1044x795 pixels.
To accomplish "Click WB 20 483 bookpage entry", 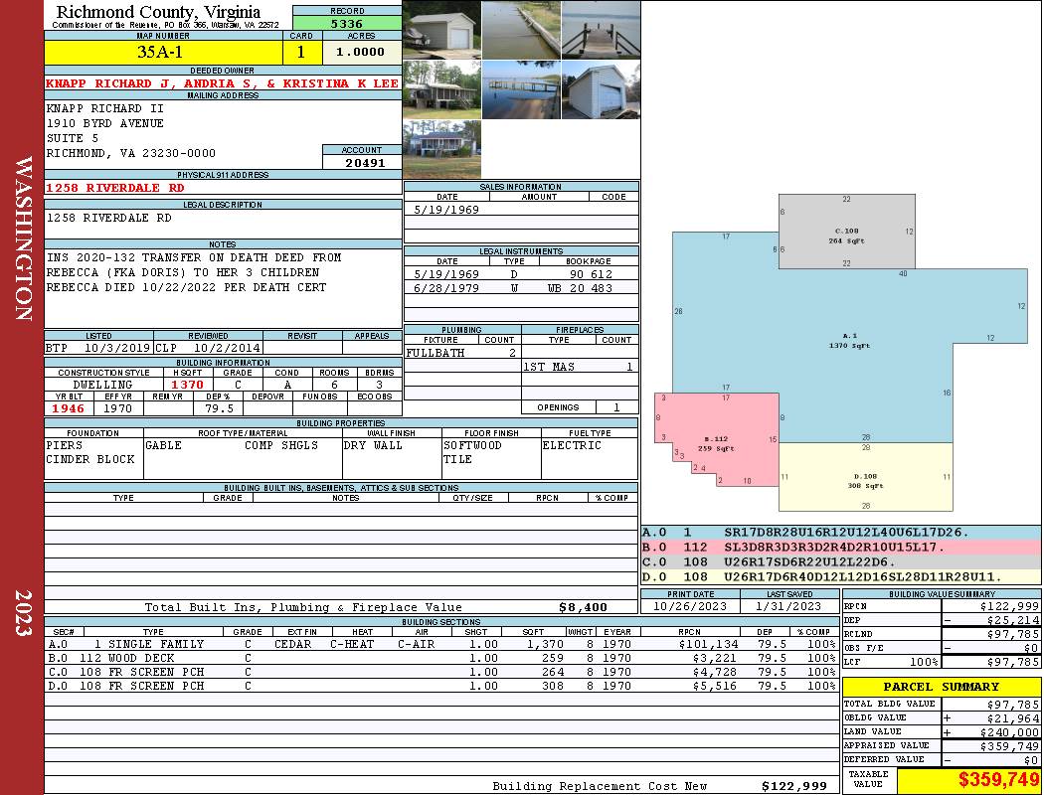I will coord(580,288).
